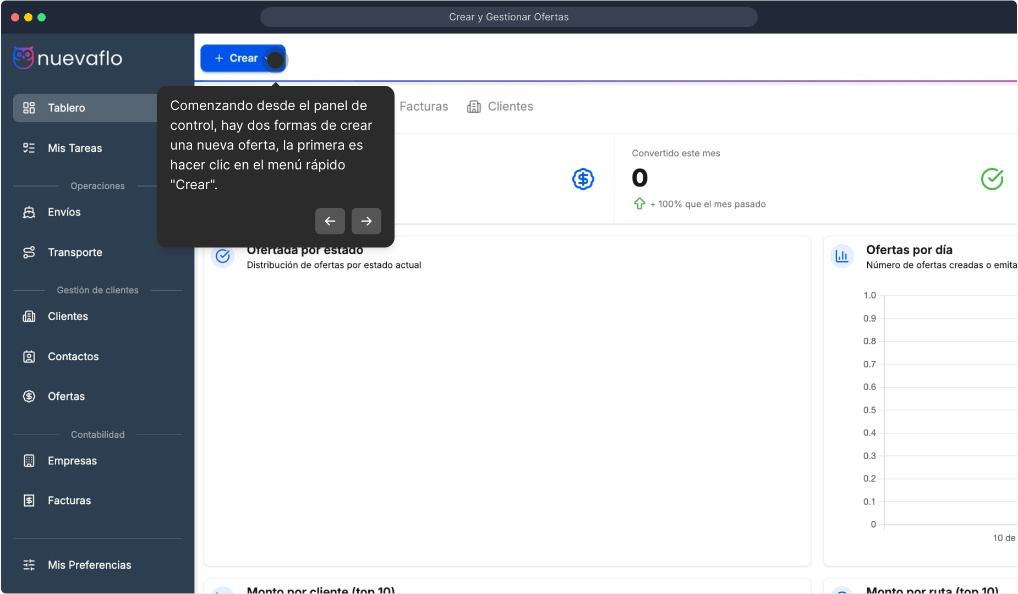Click the Ofertas por día chart icon
1018x594 pixels.
tap(841, 256)
